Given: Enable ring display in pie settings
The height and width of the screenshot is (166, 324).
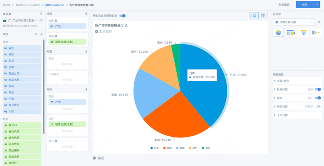Looking at the screenshot, I should [318, 107].
